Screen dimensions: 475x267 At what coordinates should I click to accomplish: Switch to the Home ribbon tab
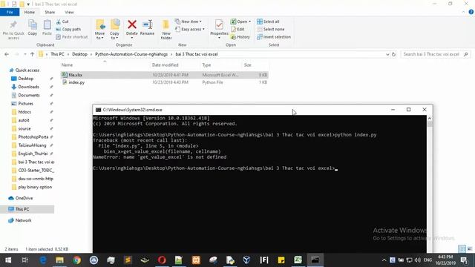point(30,13)
